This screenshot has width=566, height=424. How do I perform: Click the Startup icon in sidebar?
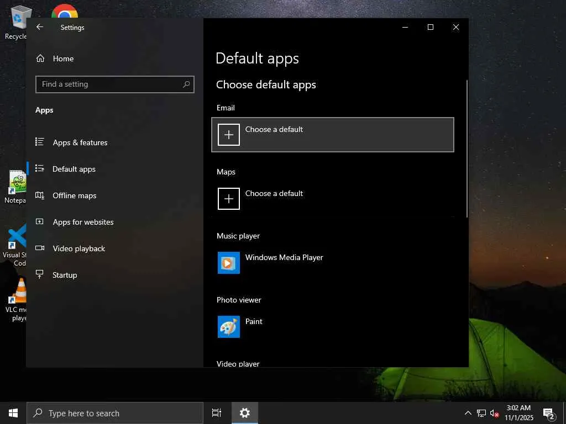[40, 274]
